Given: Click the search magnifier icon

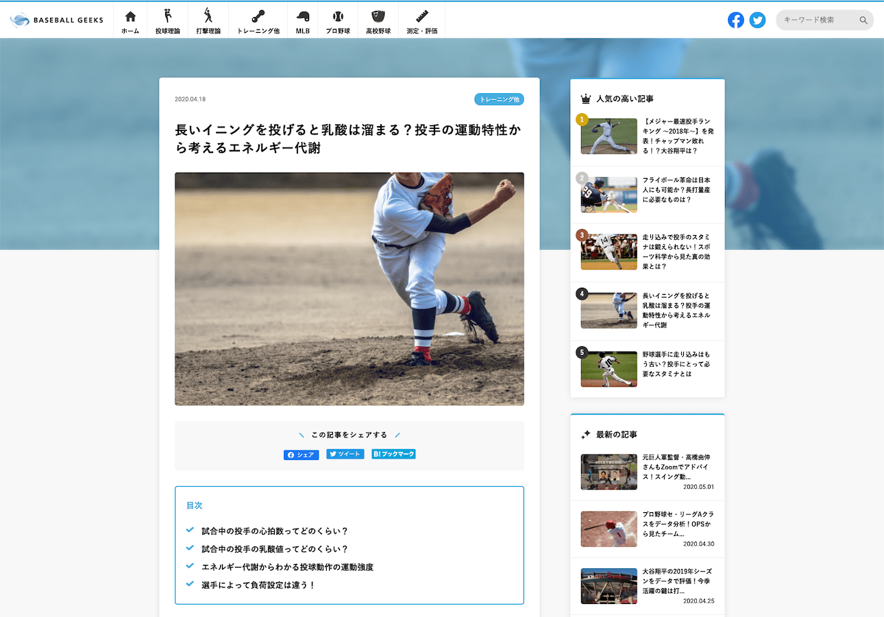Looking at the screenshot, I should (863, 21).
